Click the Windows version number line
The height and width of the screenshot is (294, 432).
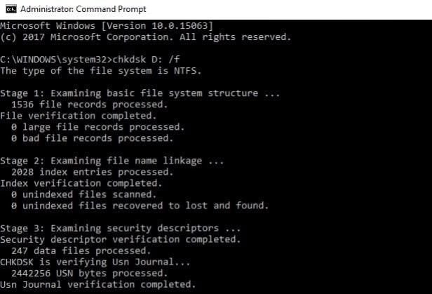point(107,26)
